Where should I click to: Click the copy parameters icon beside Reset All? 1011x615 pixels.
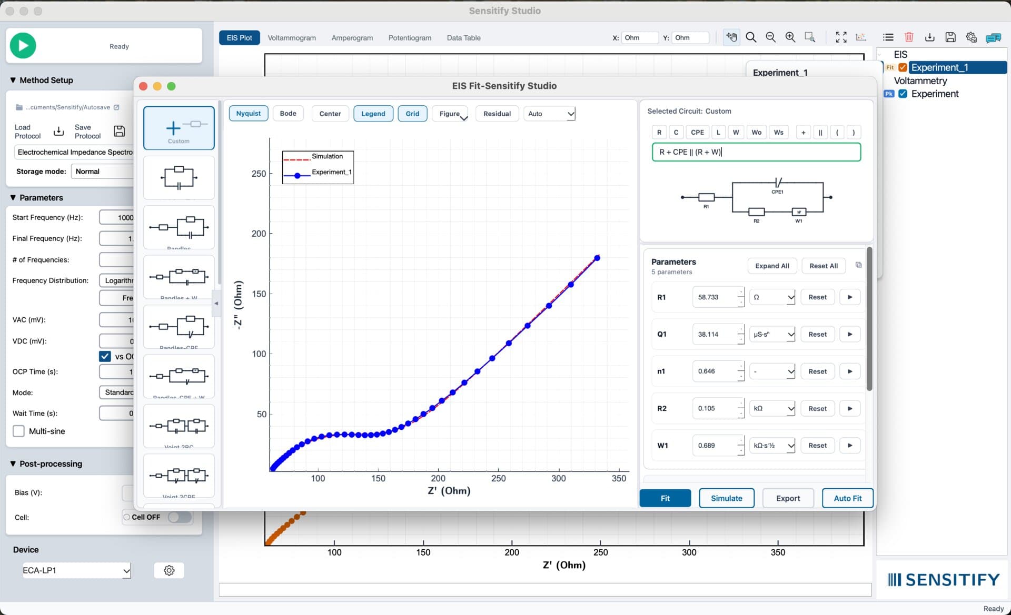[858, 265]
